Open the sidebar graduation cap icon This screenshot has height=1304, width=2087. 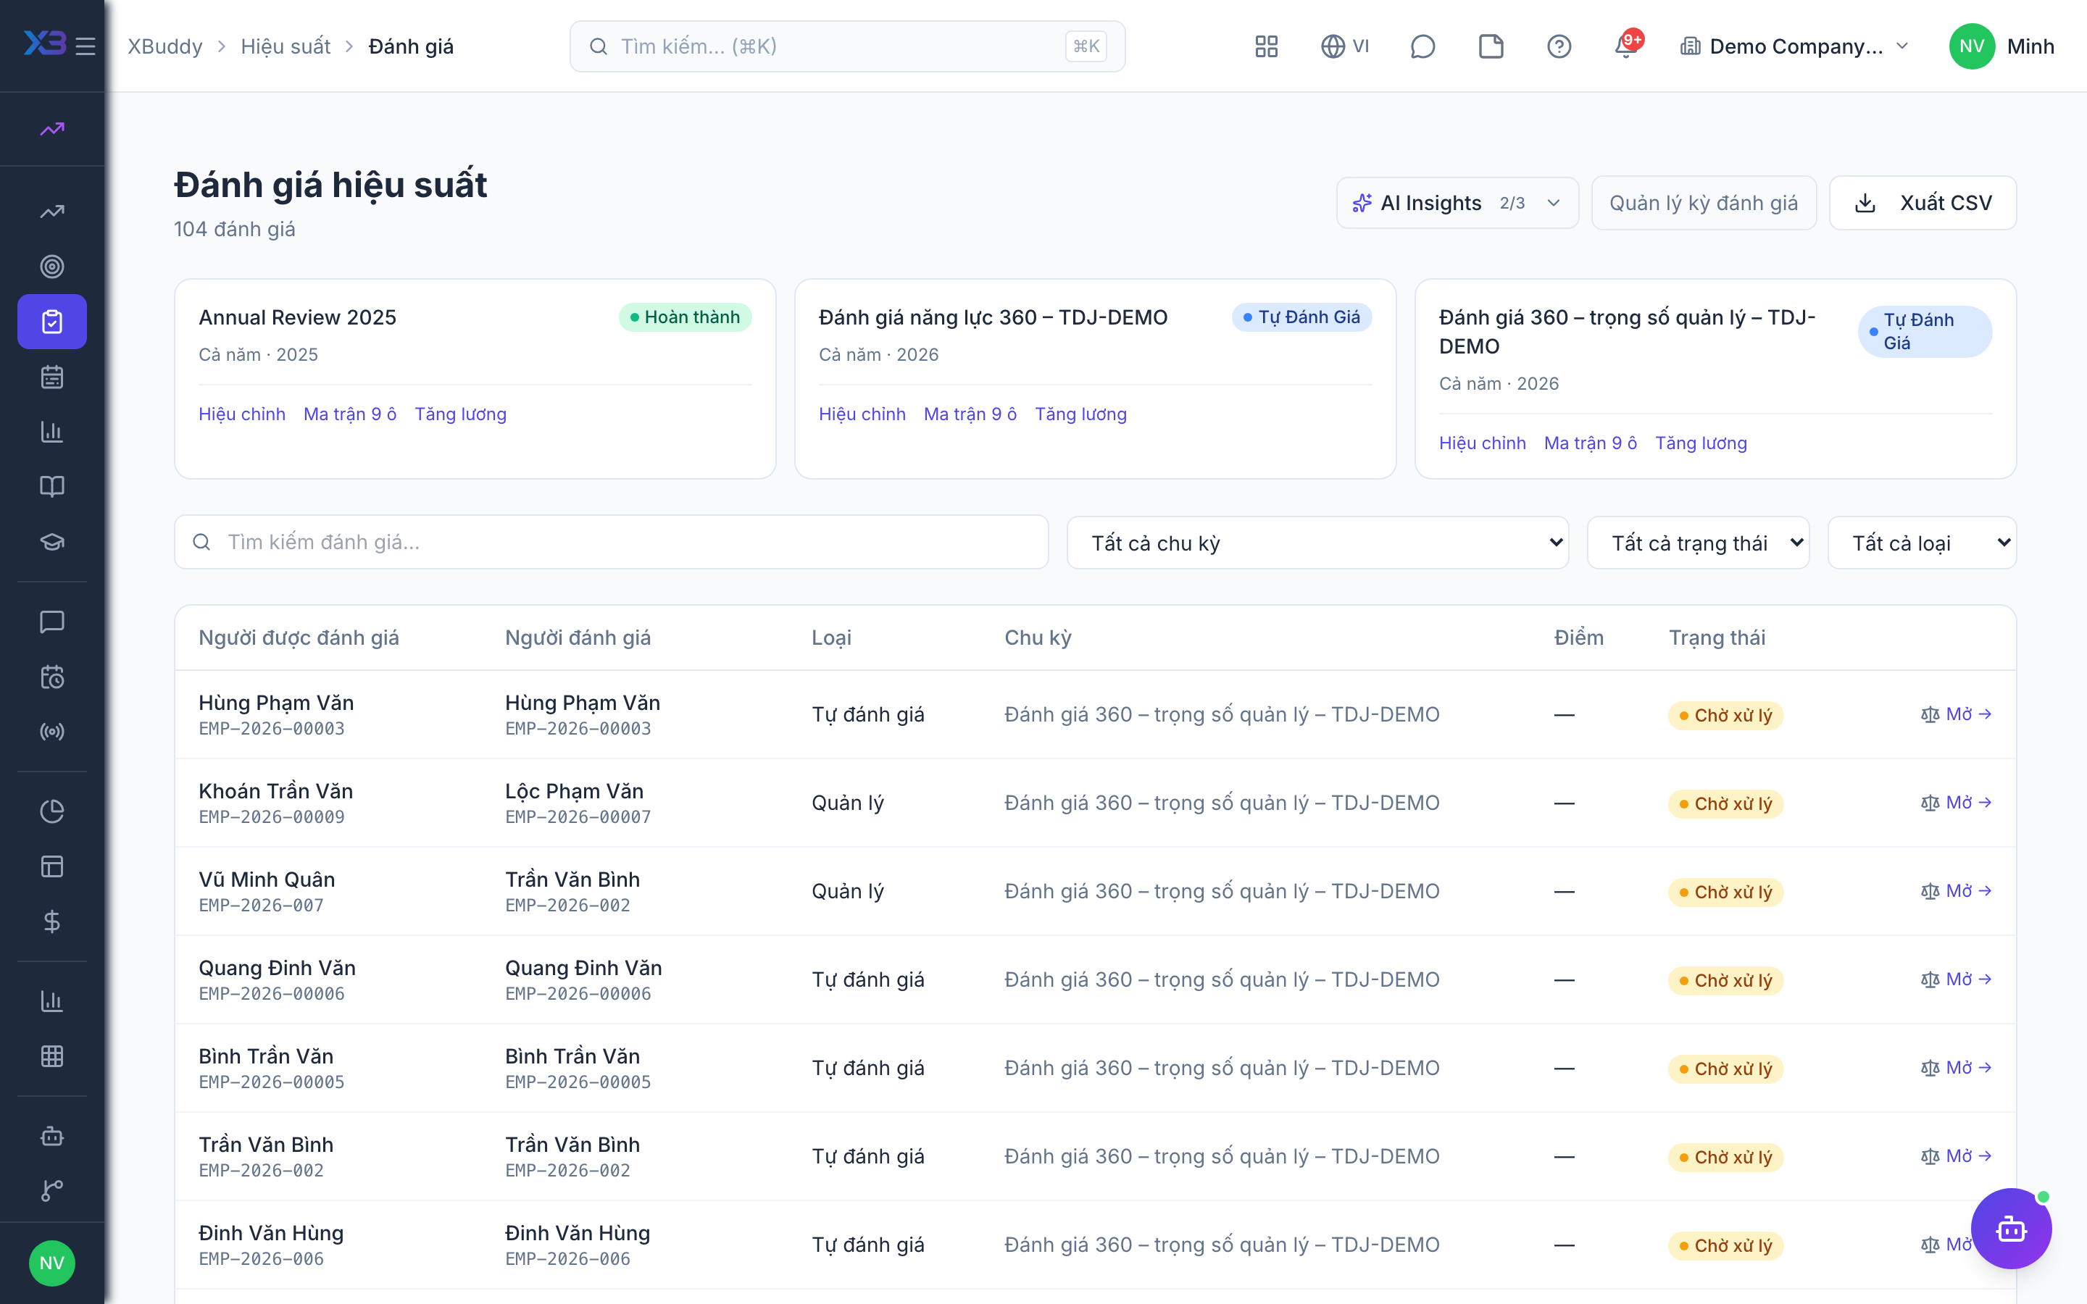click(51, 542)
